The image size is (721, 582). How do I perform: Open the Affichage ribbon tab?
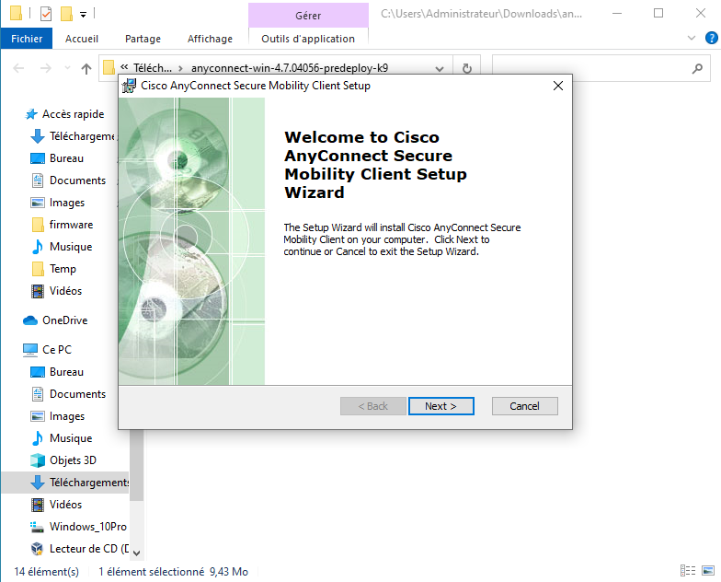[x=210, y=39]
